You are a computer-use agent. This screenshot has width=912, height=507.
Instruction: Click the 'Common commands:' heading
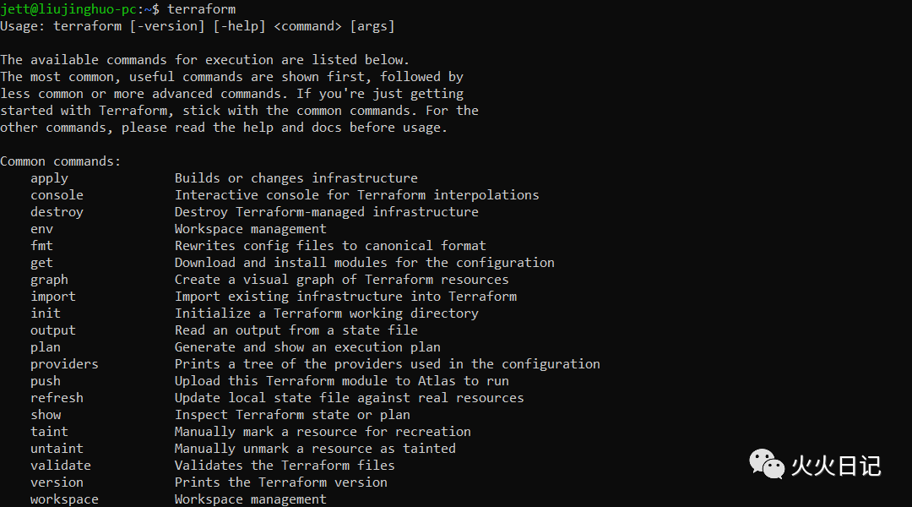pyautogui.click(x=61, y=161)
